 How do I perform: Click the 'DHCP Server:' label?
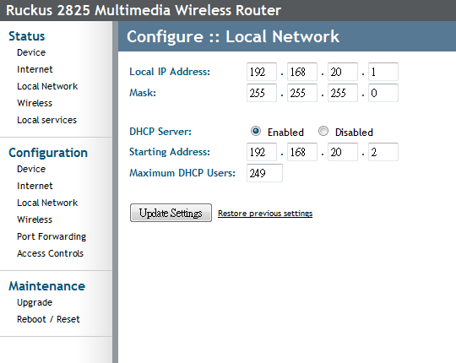(160, 132)
